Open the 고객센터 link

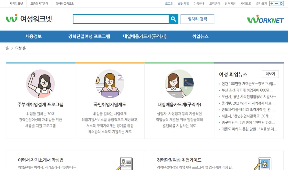coord(215,3)
